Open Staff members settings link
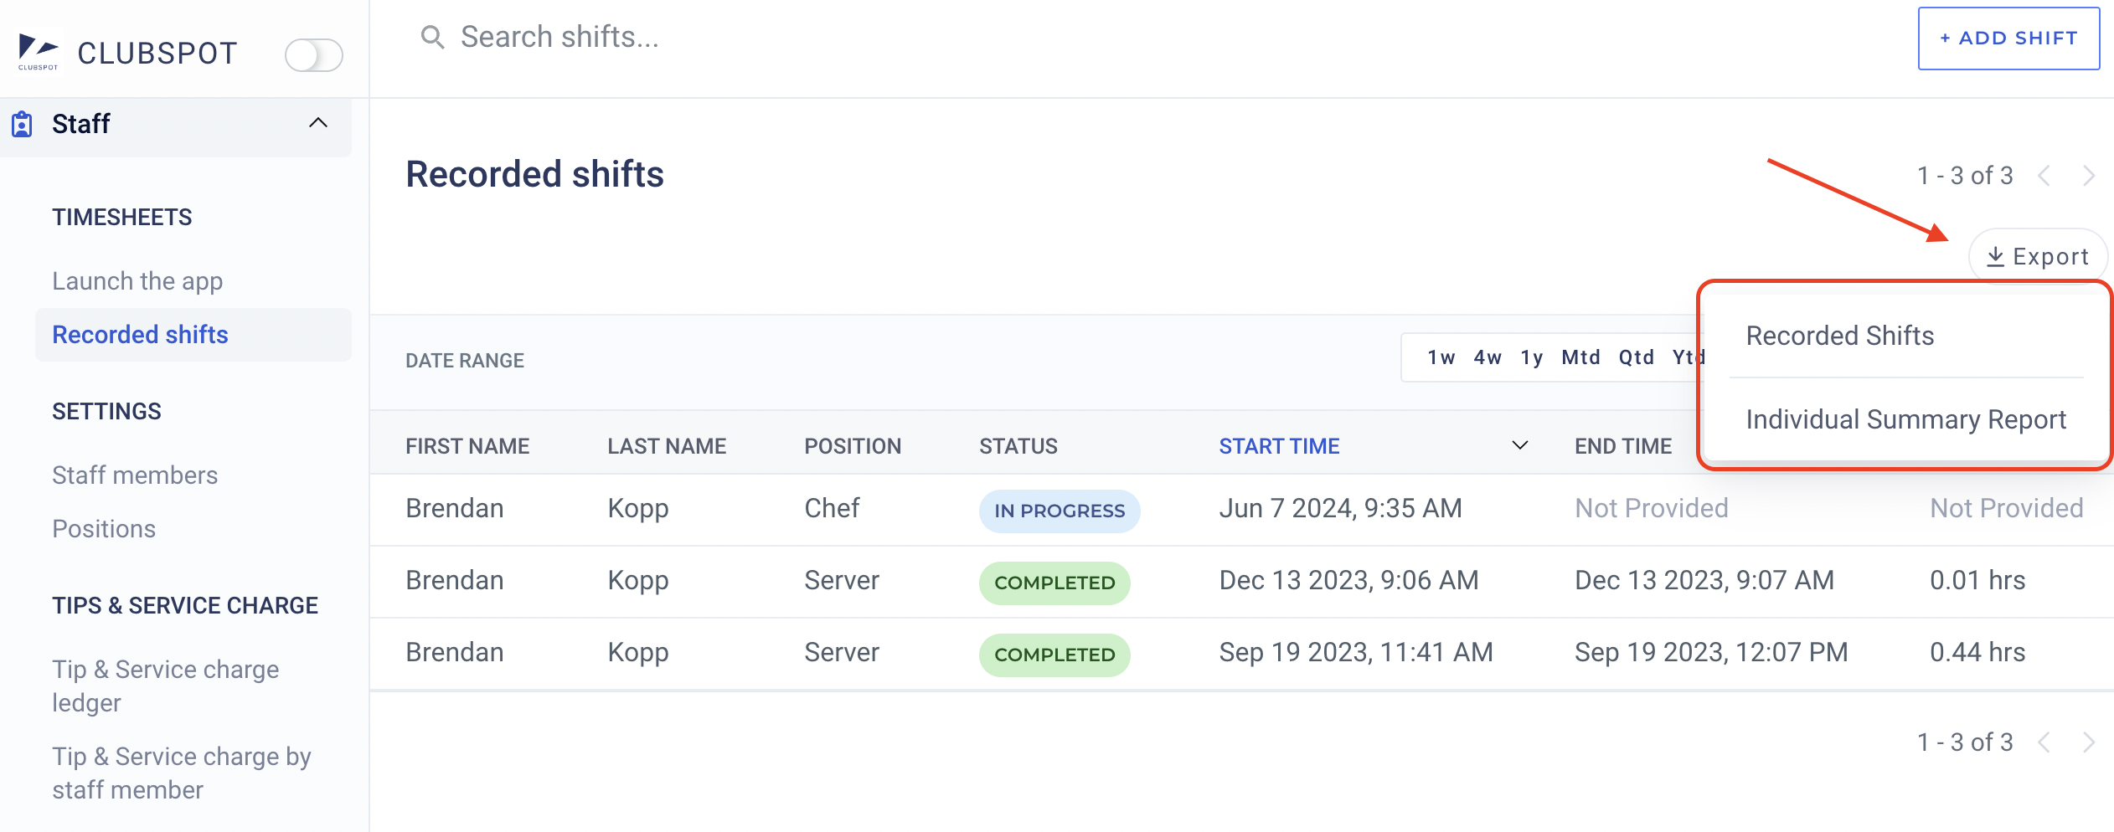The width and height of the screenshot is (2114, 832). pyautogui.click(x=135, y=475)
